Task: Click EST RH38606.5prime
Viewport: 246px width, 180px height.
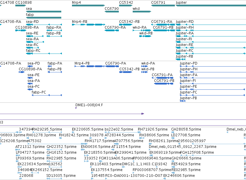Action: coord(154,135)
